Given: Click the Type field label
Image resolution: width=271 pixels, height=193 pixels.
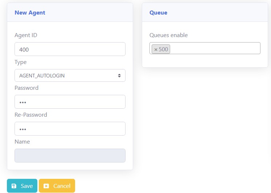Looking at the screenshot, I should (21, 62).
